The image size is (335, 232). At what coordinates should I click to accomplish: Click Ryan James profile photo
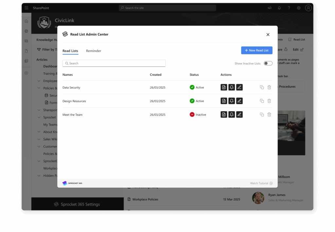(x=258, y=198)
